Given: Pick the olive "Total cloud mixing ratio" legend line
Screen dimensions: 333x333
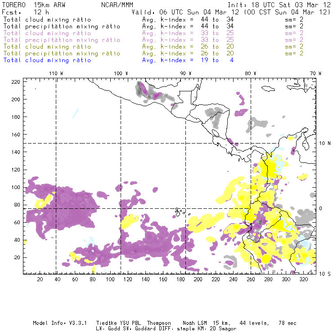Looking at the screenshot, I should point(47,46).
